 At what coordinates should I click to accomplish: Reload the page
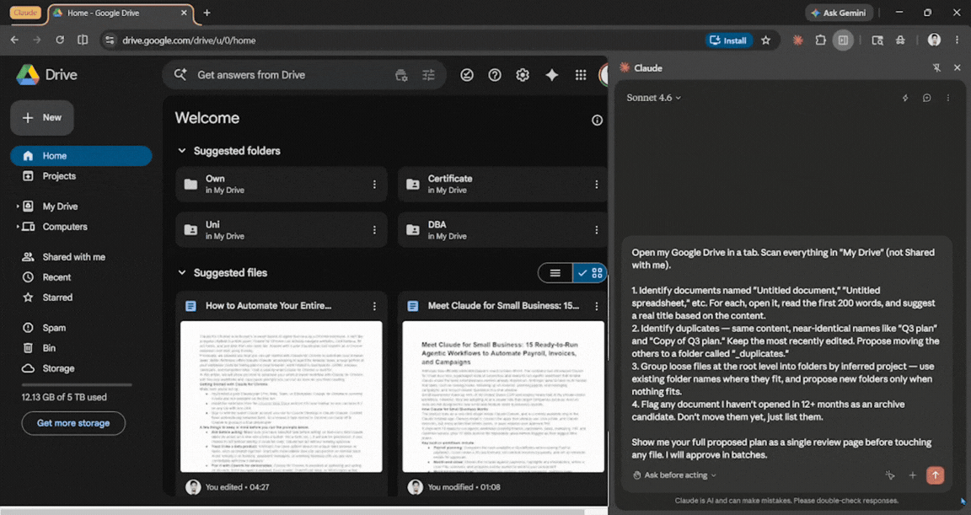pyautogui.click(x=60, y=40)
